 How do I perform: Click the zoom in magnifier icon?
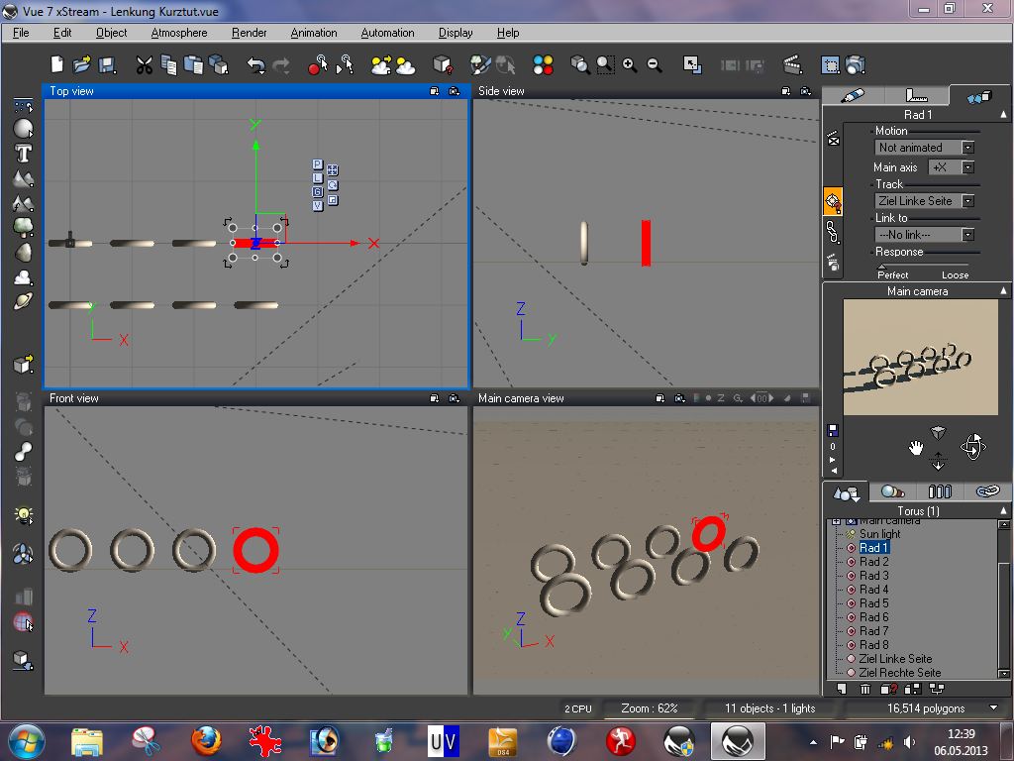pos(630,65)
